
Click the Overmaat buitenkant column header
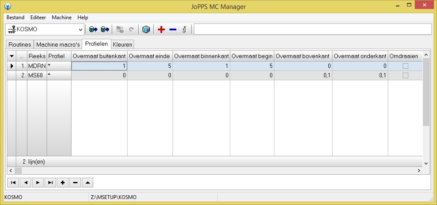tap(99, 56)
